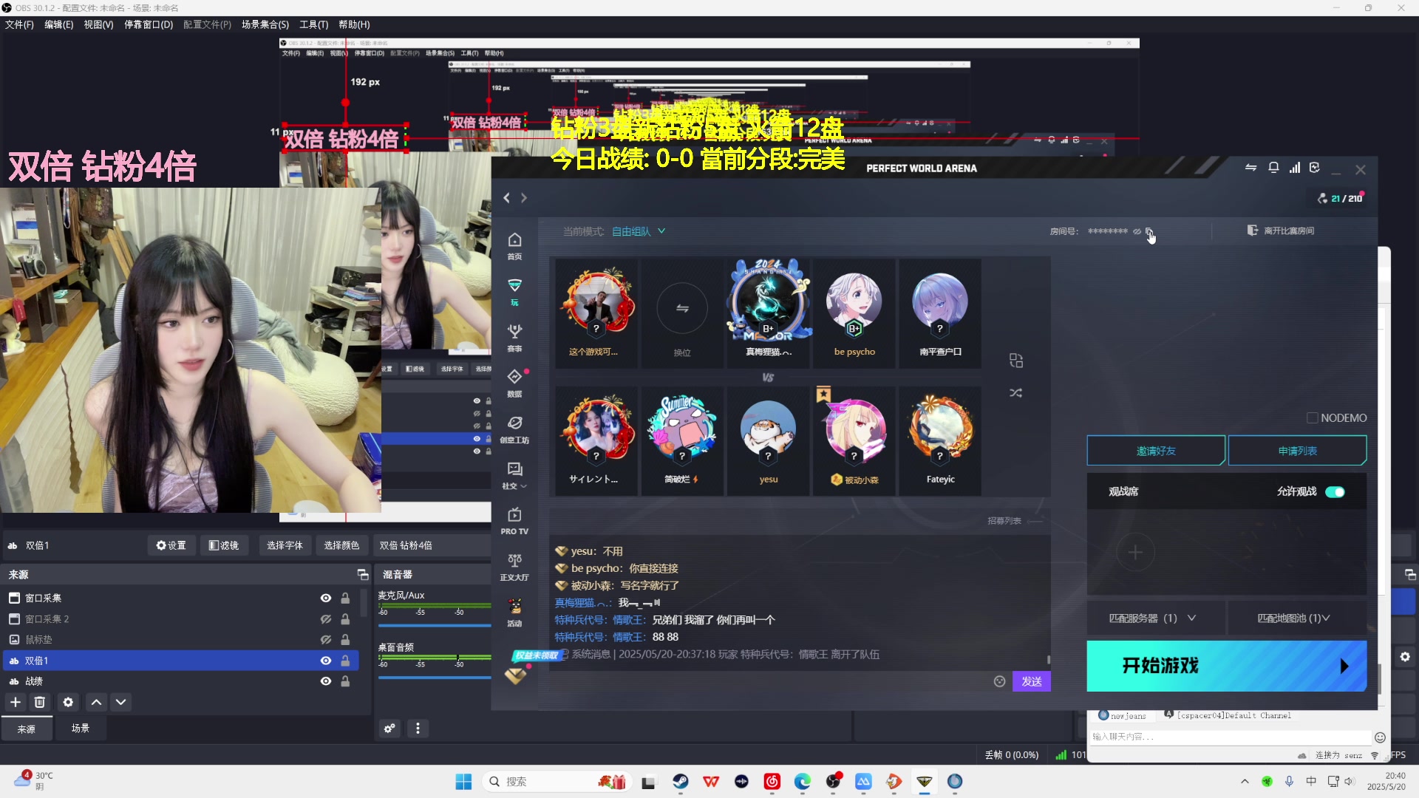Click the room chat message input field
Screen dimensions: 1419x798
[x=769, y=681]
